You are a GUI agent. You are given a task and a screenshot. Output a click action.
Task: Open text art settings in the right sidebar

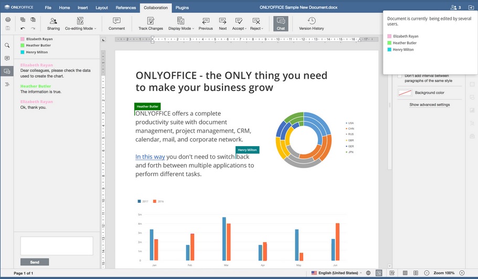[472, 123]
